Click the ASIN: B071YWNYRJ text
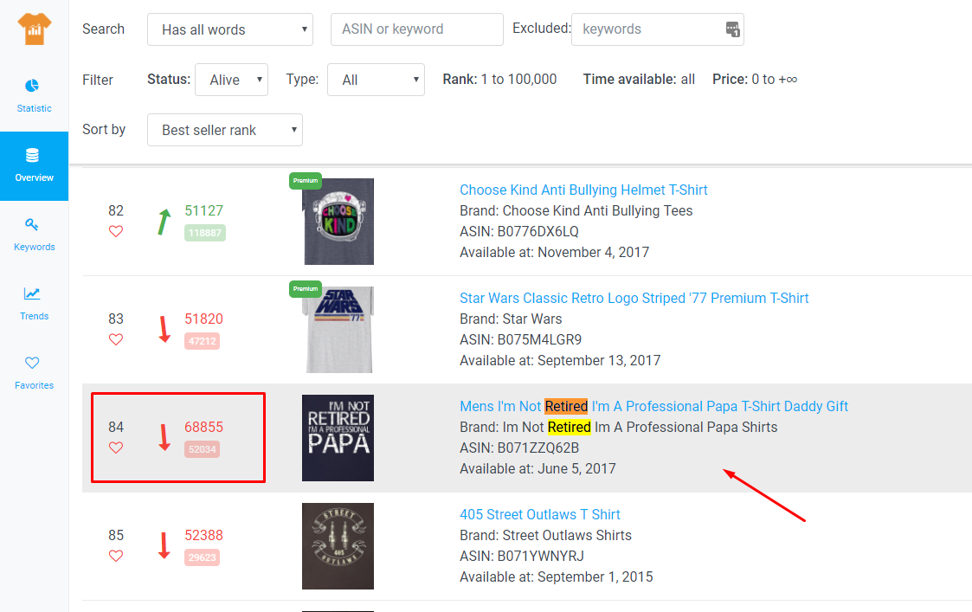Viewport: 972px width, 612px height. (x=522, y=557)
